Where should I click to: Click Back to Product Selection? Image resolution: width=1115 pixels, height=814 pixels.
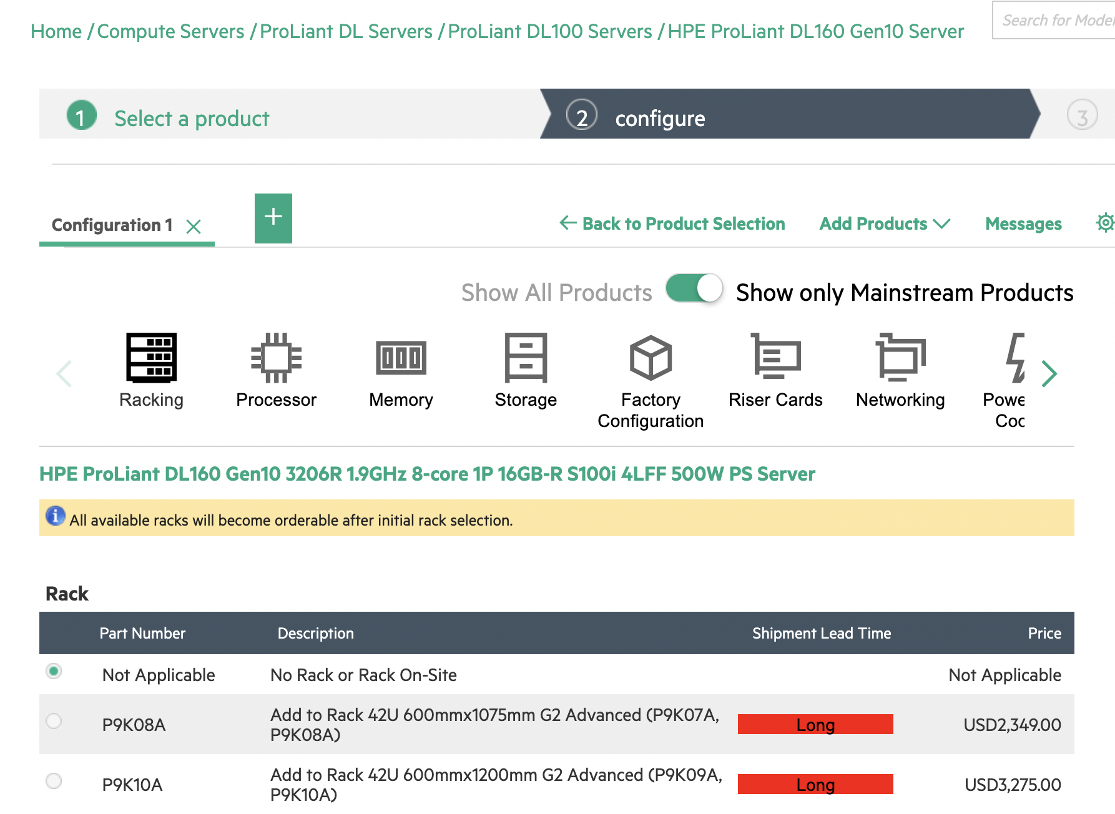[672, 223]
